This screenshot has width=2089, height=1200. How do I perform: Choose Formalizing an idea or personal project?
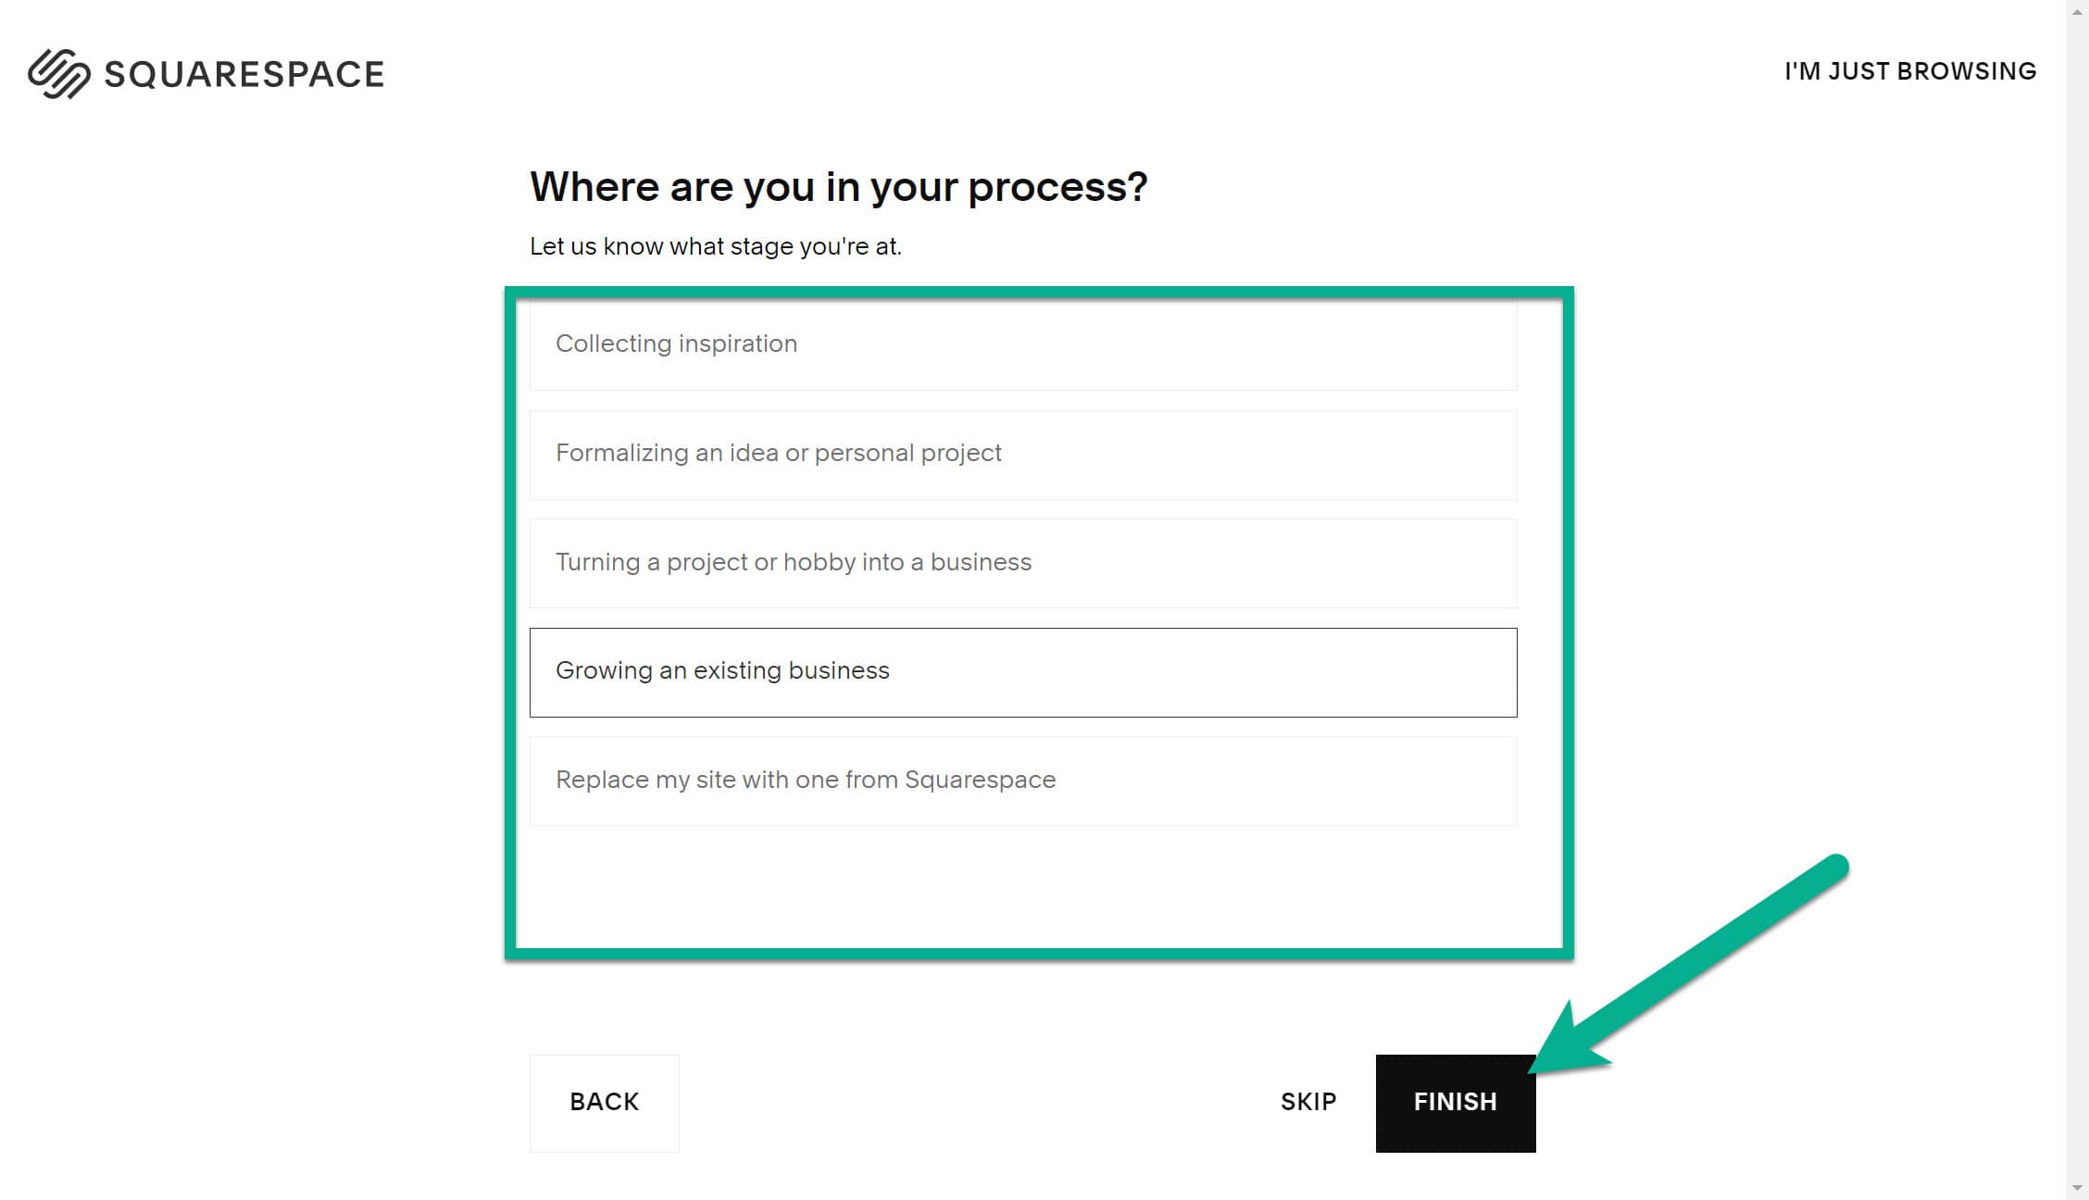pyautogui.click(x=1021, y=454)
